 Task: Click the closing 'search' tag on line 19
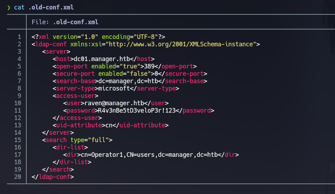click(58, 169)
